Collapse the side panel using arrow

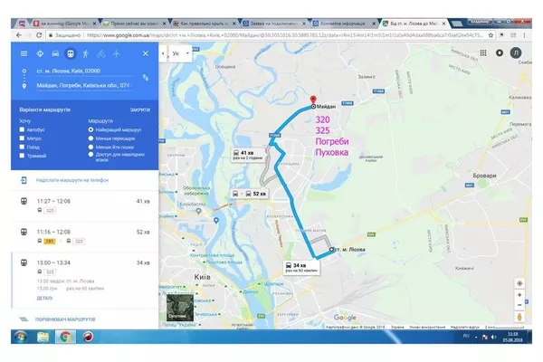[163, 53]
